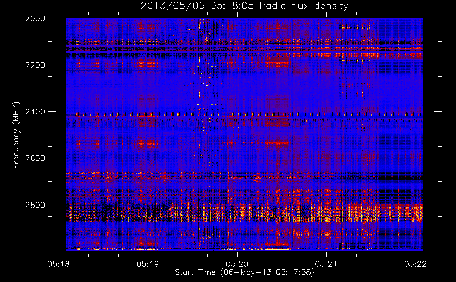456x282 pixels.
Task: Click the 'Start Time (06-May-13 05:17:58)' axis title
Action: tap(244, 272)
